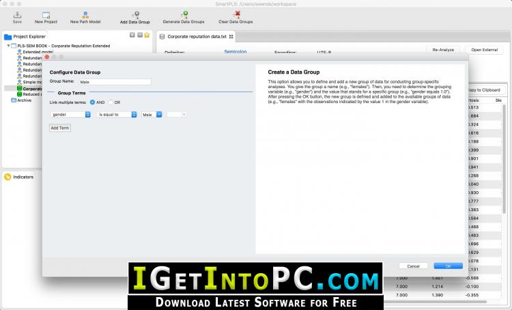Open the empty dropdown after Male

click(x=176, y=114)
